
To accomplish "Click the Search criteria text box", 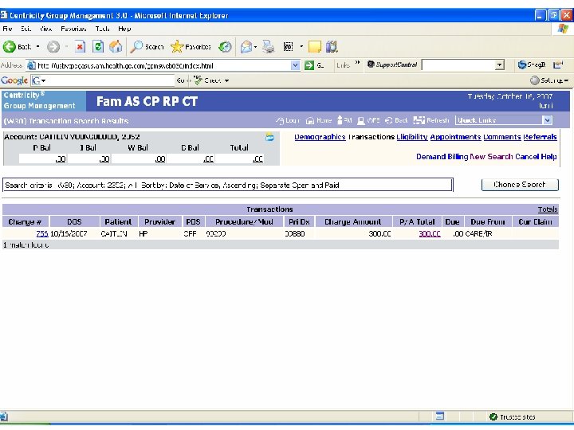I will (228, 185).
